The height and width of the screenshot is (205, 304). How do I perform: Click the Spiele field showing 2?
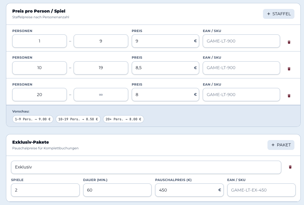(x=45, y=190)
